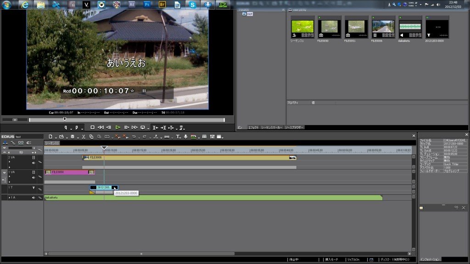Toggle group/link mode in the timeline header

[21, 143]
